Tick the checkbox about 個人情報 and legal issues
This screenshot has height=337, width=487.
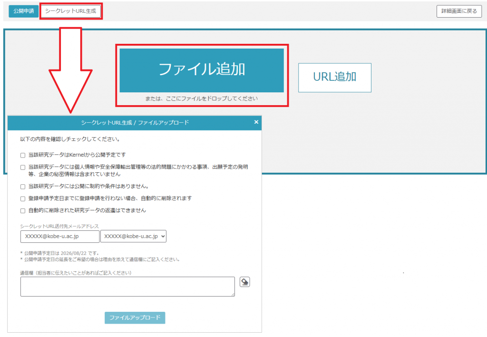tap(23, 167)
